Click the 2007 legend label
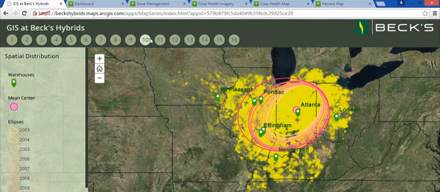This screenshot has height=192, width=440. click(x=24, y=169)
